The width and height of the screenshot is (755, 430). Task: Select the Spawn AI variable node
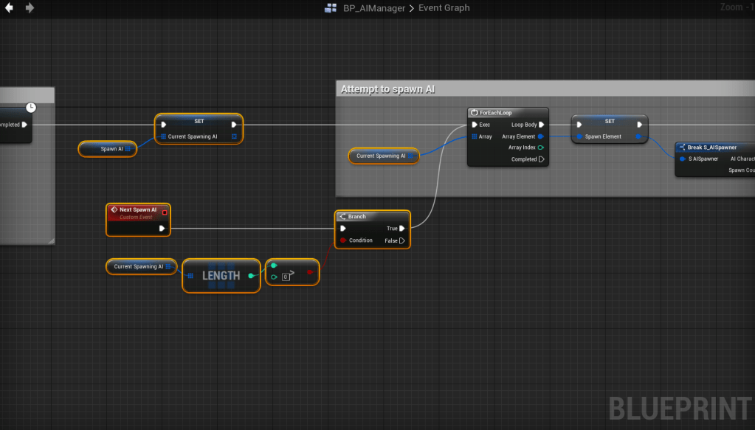(108, 149)
